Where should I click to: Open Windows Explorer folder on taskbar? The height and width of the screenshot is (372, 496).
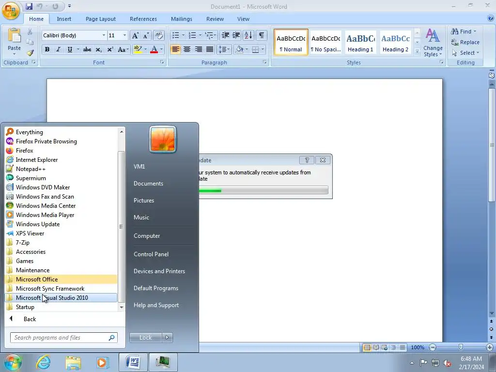[x=74, y=362]
